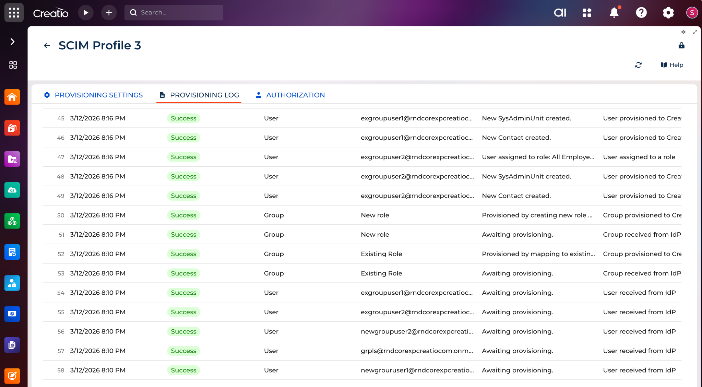Open the notifications bell

(614, 13)
